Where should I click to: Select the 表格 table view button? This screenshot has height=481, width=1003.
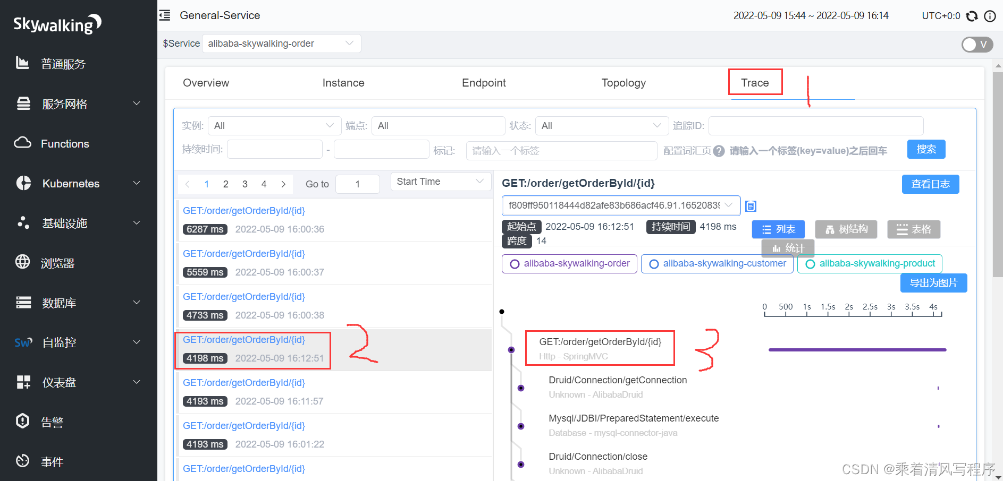point(914,229)
